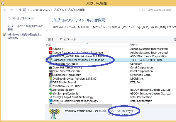Open コントロール パネル ホーム link
This screenshot has height=122, width=176.
(x=21, y=18)
